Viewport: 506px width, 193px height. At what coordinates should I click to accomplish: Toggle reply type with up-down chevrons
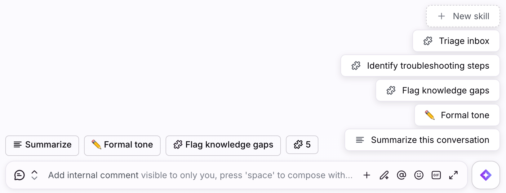pyautogui.click(x=34, y=175)
